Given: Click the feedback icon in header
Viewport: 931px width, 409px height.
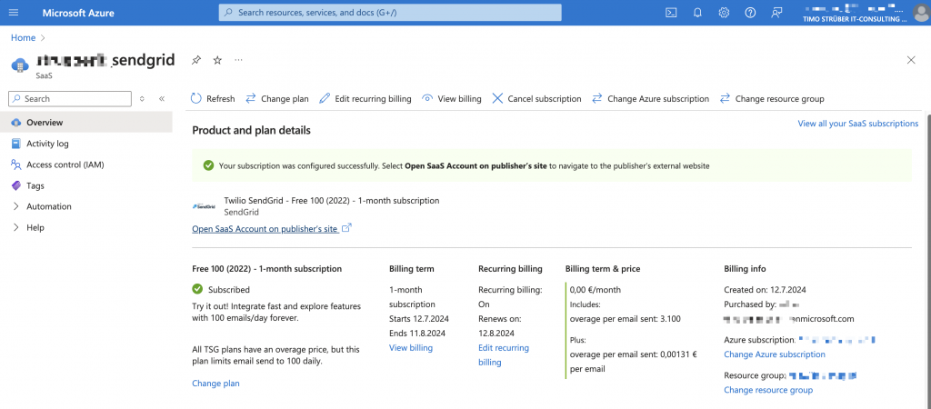Looking at the screenshot, I should 776,13.
